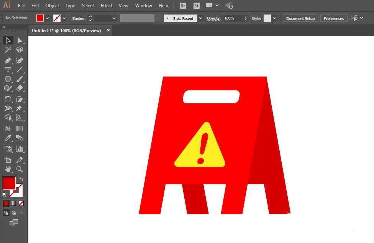Choose the Eyedropper tool

(x=8, y=138)
